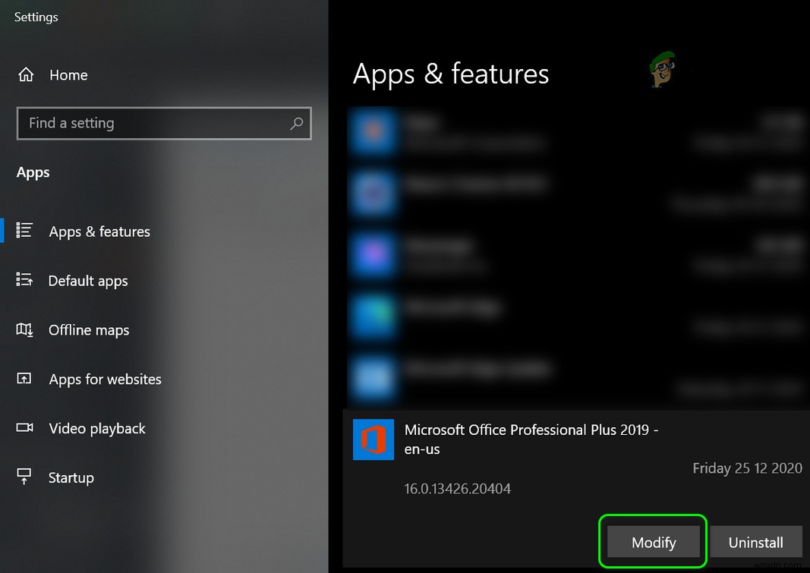Screen dimensions: 810x573
Task: Click the Default apps icon
Action: coord(25,280)
